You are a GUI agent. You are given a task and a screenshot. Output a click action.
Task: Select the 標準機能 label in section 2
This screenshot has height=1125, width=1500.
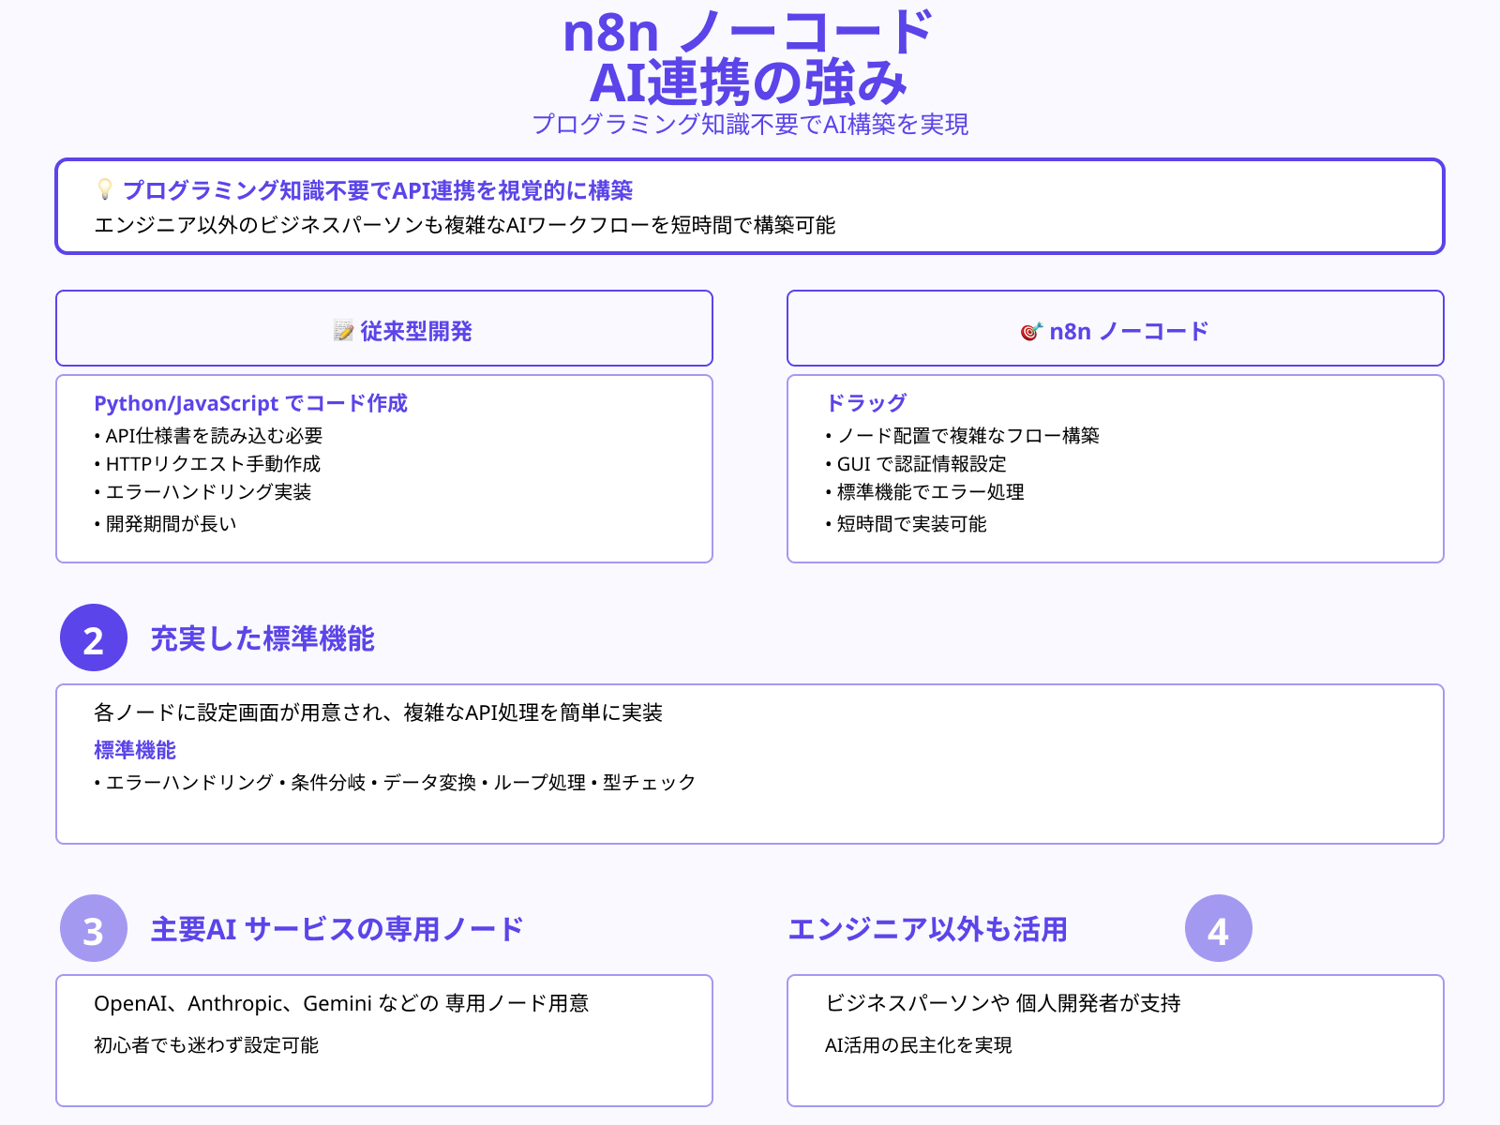coord(136,750)
